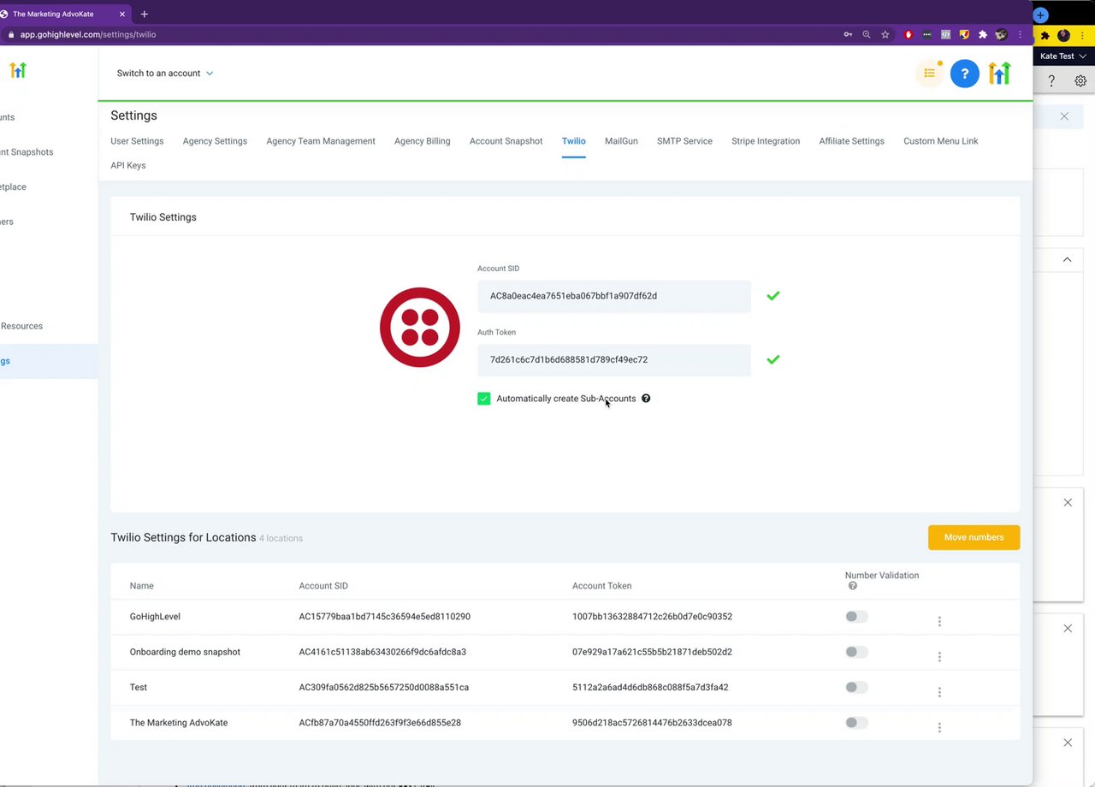Switch to the MailGun tab

[621, 141]
